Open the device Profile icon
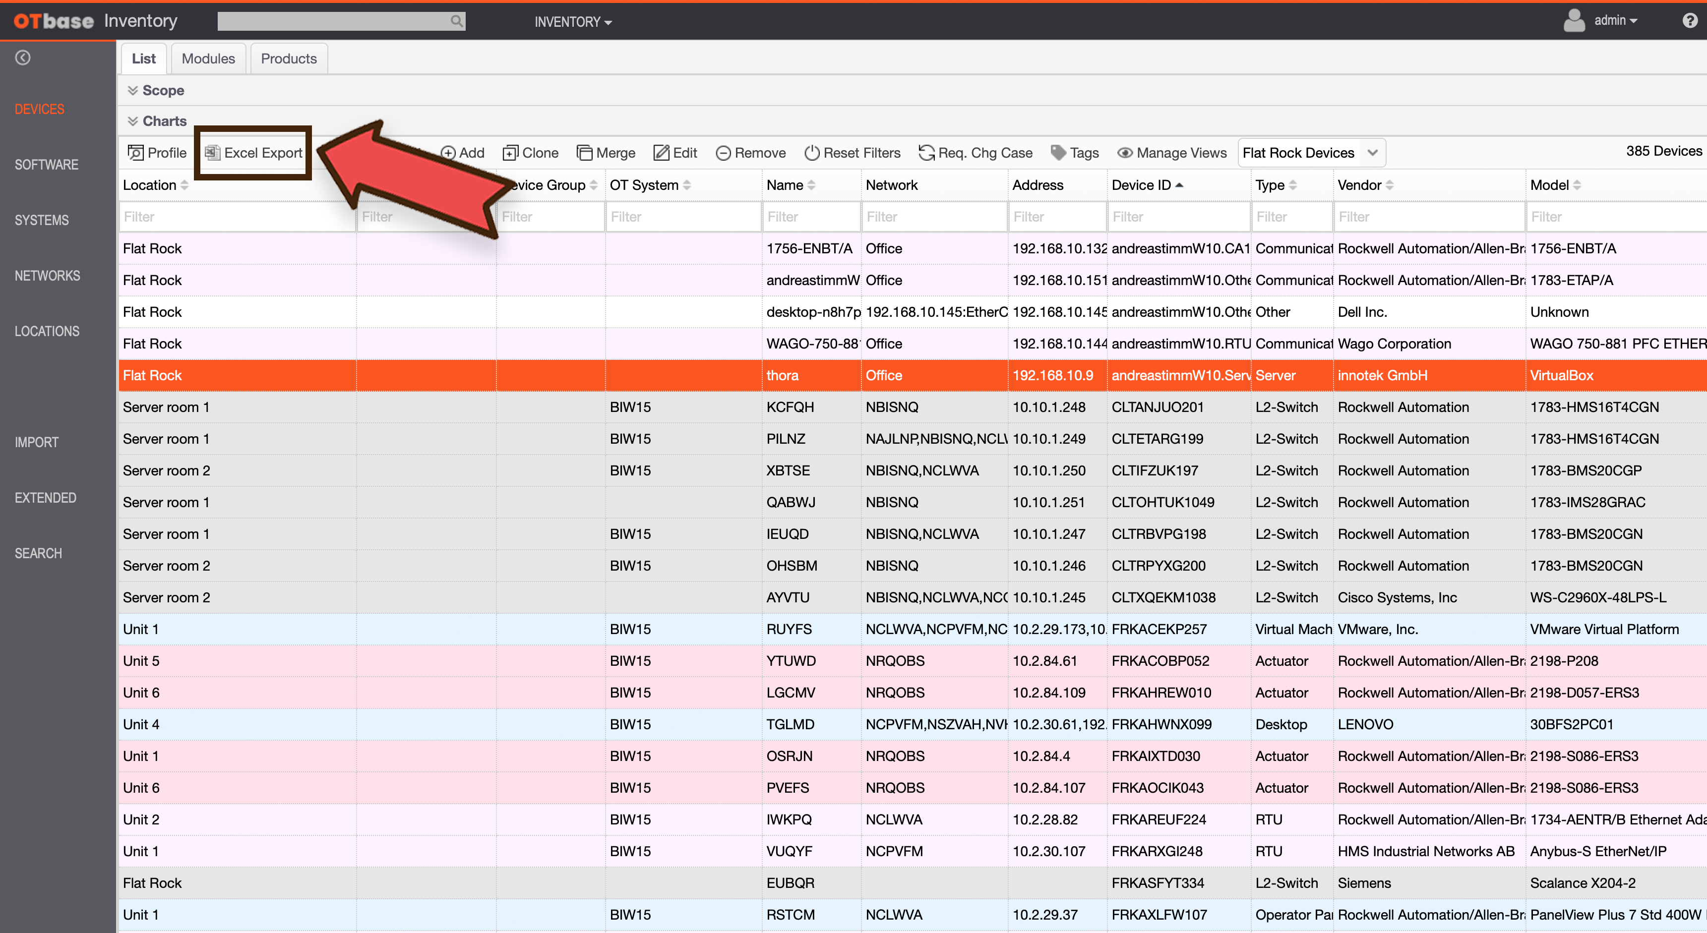1707x933 pixels. (135, 153)
